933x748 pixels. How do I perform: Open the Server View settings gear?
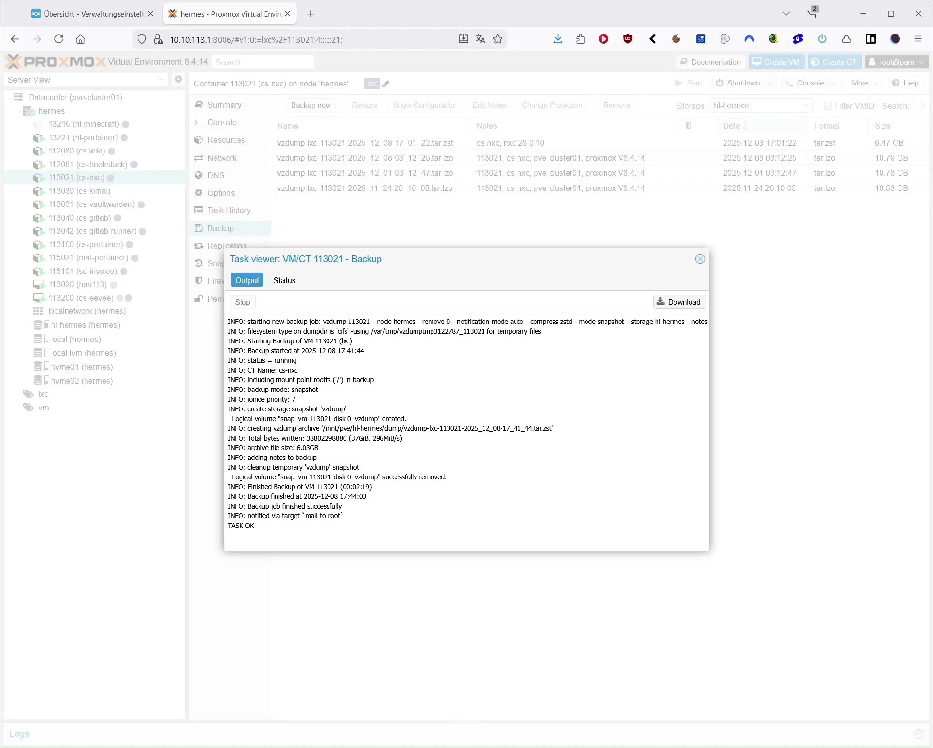178,79
